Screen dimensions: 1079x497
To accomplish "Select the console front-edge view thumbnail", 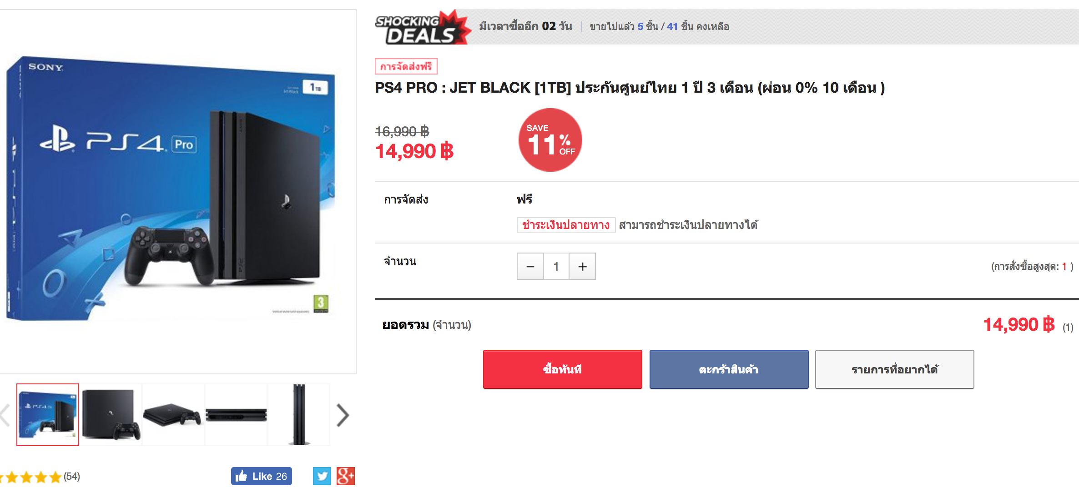I will 236,415.
